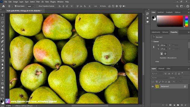190x107 pixels.
Task: Enable Show Transform Controls checkbox
Action: tap(37, 6)
